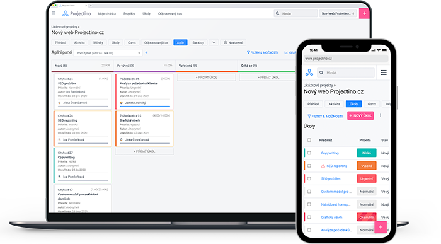Tick the checkbox for the SEO reporting task
The height and width of the screenshot is (244, 441).
pos(309,166)
